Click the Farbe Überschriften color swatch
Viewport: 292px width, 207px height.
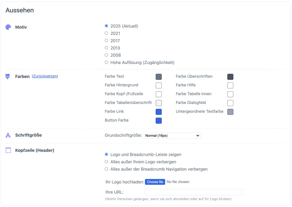[x=230, y=77]
